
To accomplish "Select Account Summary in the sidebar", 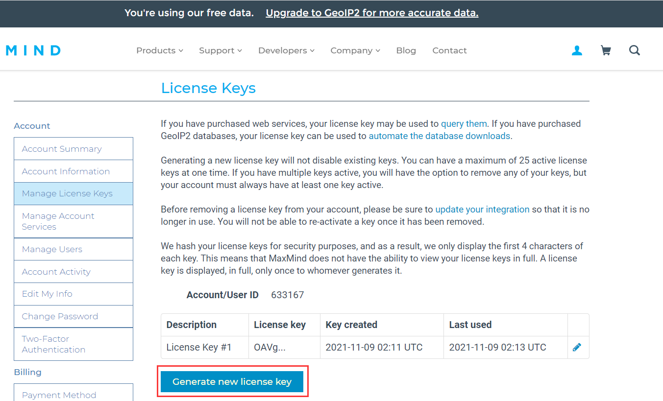I will coord(61,148).
